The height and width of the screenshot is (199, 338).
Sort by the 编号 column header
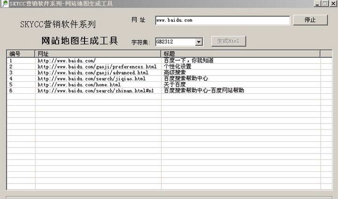(x=21, y=54)
